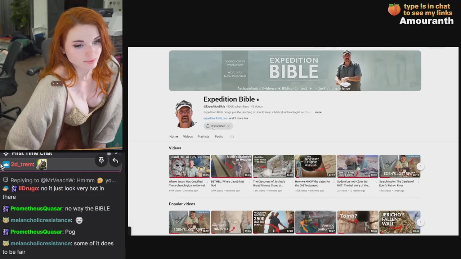Click Skull Hill or Holy Sepulchre thumbnail
The width and height of the screenshot is (461, 259).
[x=189, y=166]
